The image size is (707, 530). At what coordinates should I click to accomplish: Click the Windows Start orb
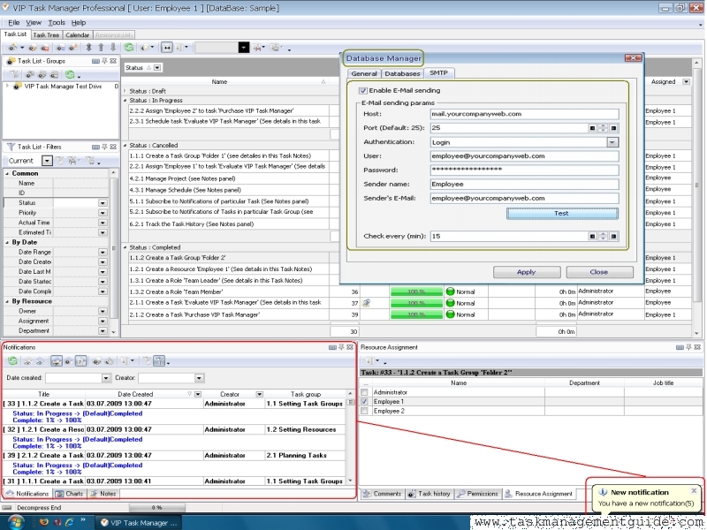[15, 522]
